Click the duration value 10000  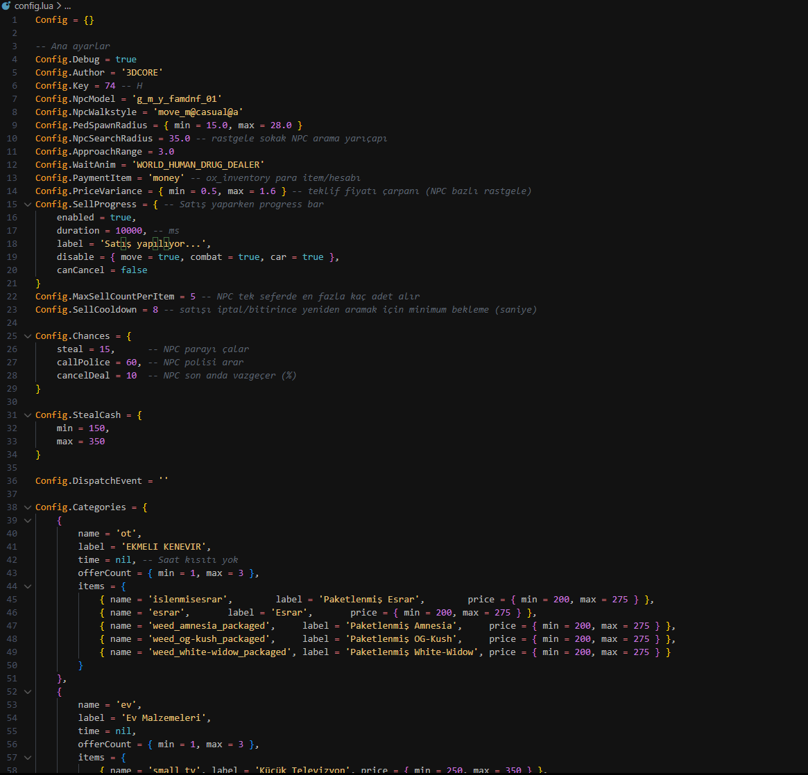(128, 231)
